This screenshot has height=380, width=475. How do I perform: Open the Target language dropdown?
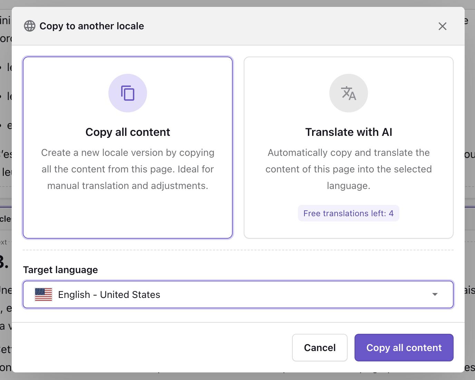coord(238,294)
